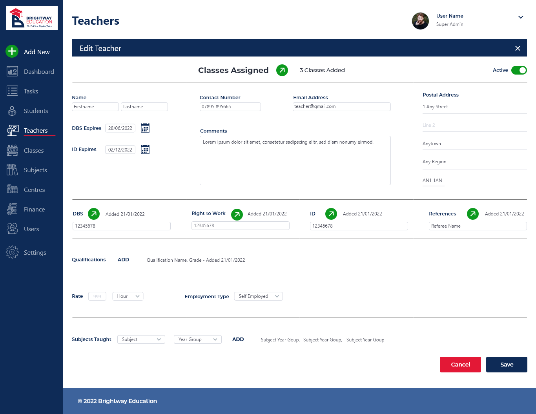Click the Save button
This screenshot has width=536, height=414.
[507, 365]
